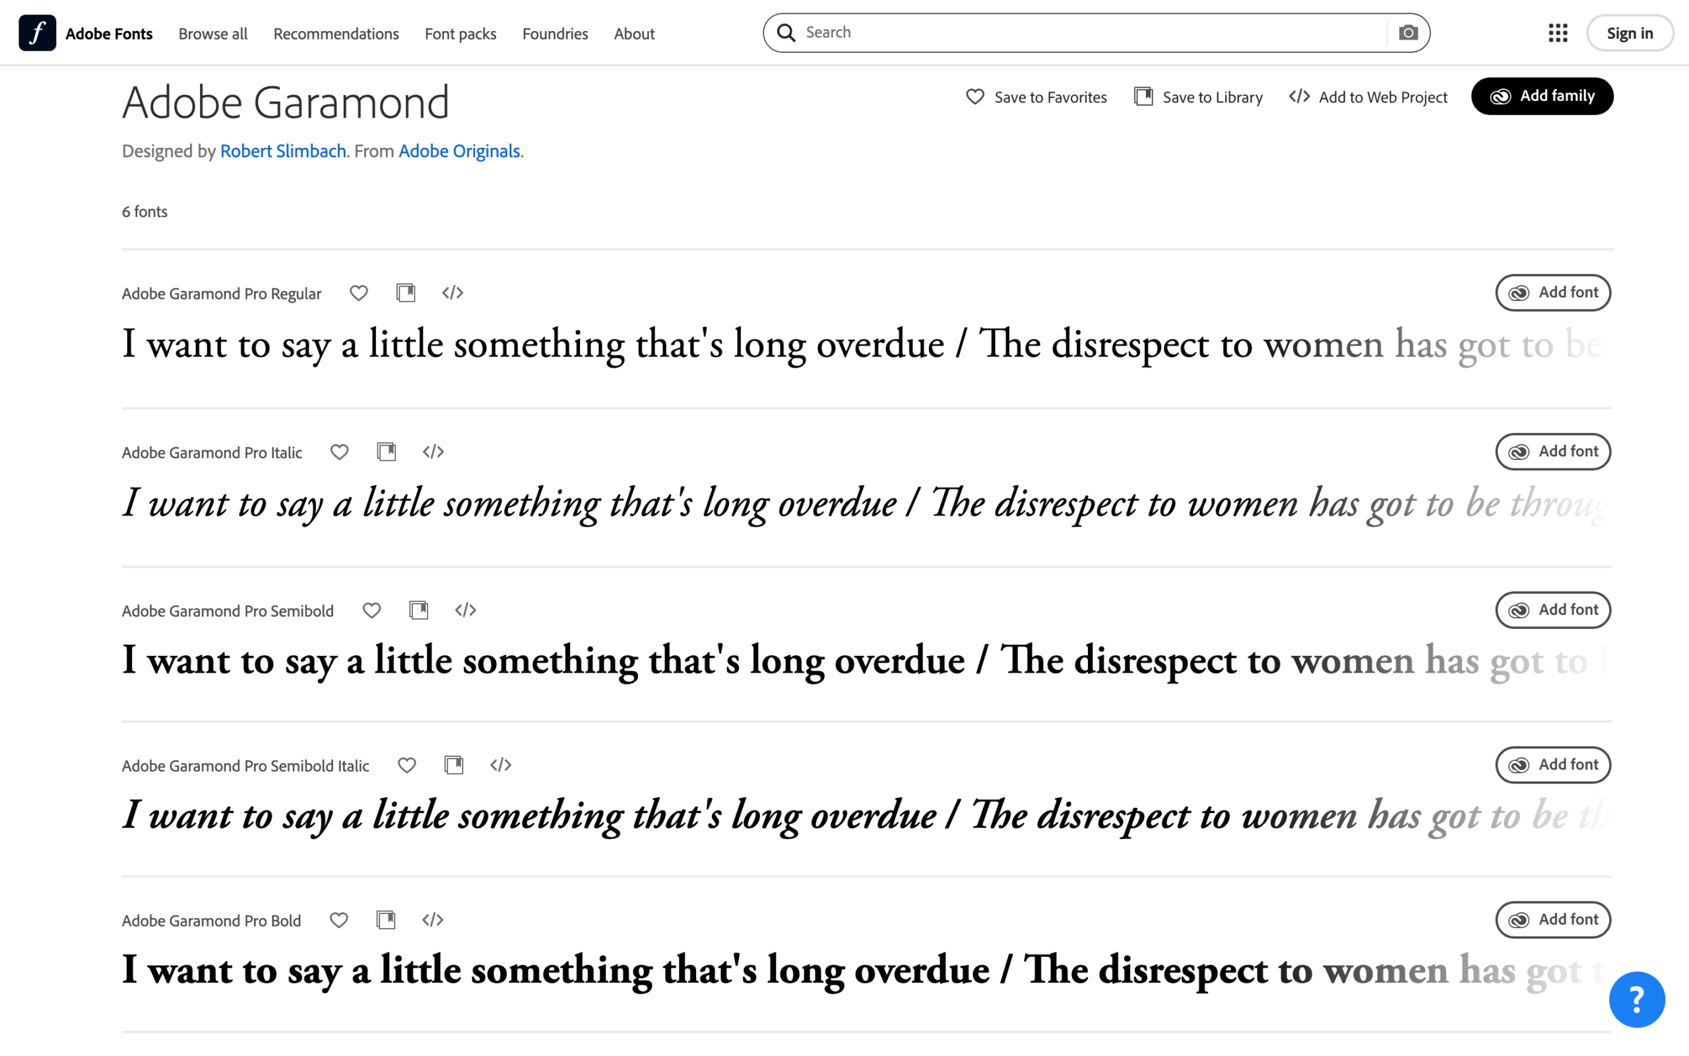Screen dimensions: 1689x1056
Task: Open Browse all menu
Action: tap(213, 34)
